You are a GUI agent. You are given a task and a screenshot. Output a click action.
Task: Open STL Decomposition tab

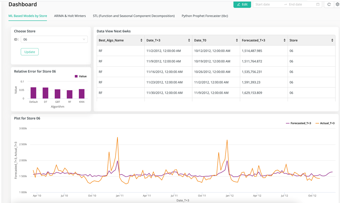(x=134, y=16)
